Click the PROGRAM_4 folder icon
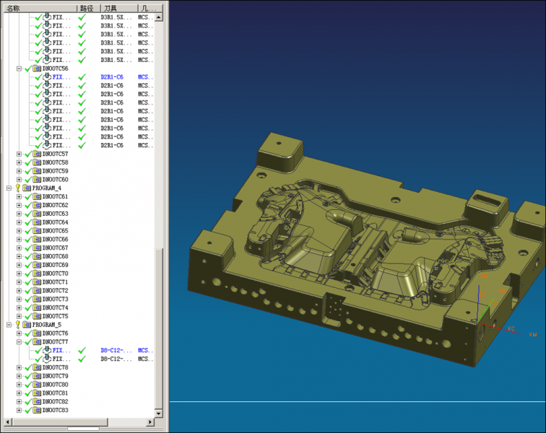 [26, 188]
